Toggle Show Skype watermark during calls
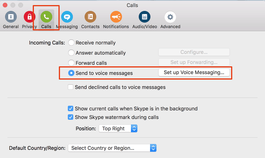Image resolution: width=265 pixels, height=158 pixels. click(x=71, y=117)
